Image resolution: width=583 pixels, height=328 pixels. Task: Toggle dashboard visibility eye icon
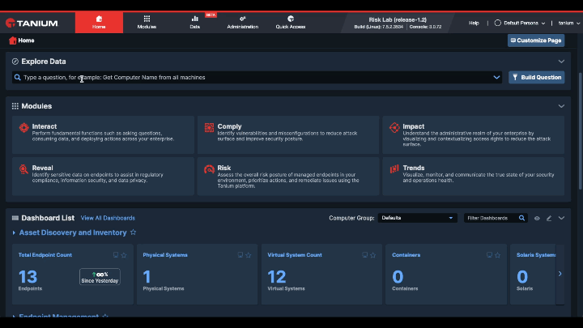coord(537,219)
